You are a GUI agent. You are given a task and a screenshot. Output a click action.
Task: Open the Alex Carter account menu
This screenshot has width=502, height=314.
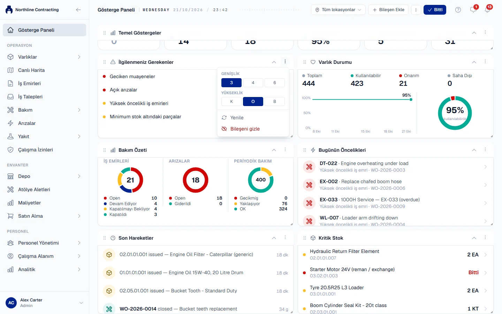pos(44,303)
